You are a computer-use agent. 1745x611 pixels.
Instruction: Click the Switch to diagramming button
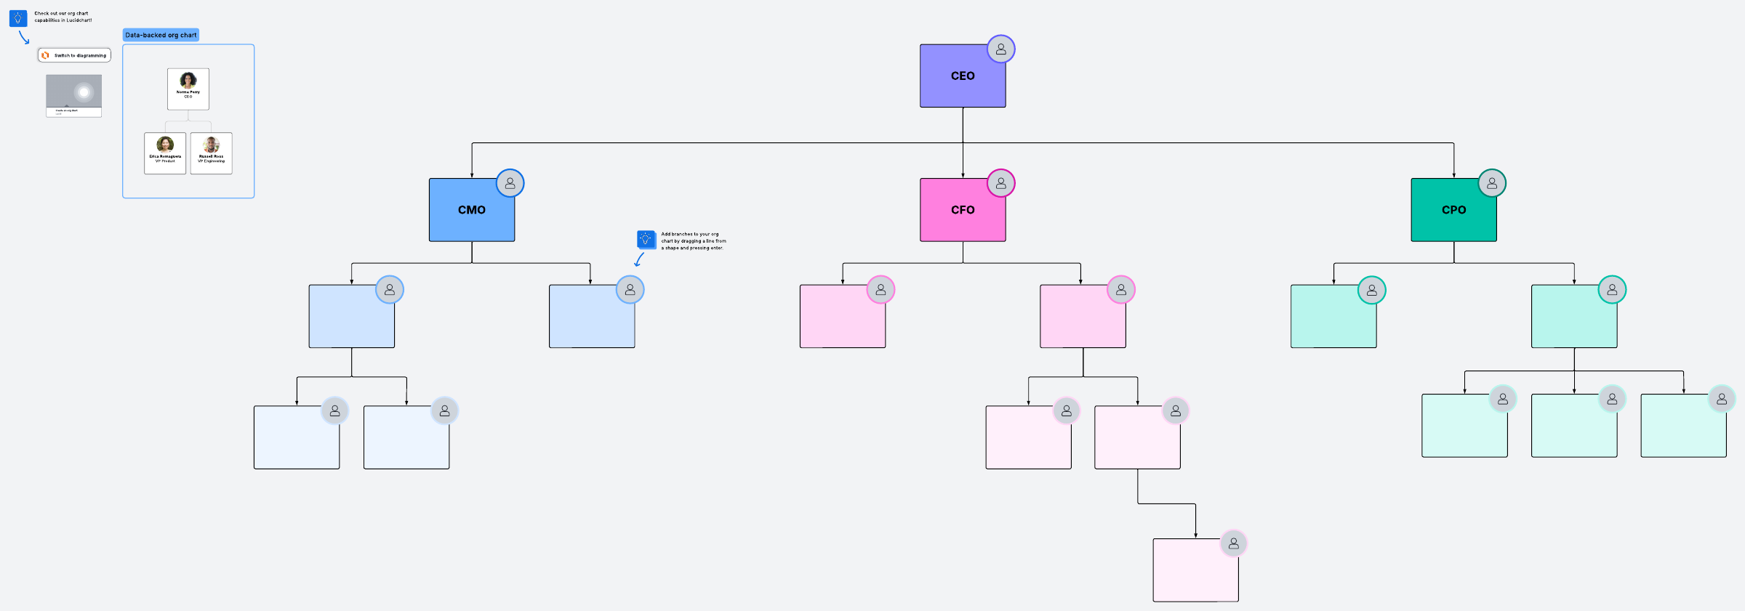[x=75, y=55]
